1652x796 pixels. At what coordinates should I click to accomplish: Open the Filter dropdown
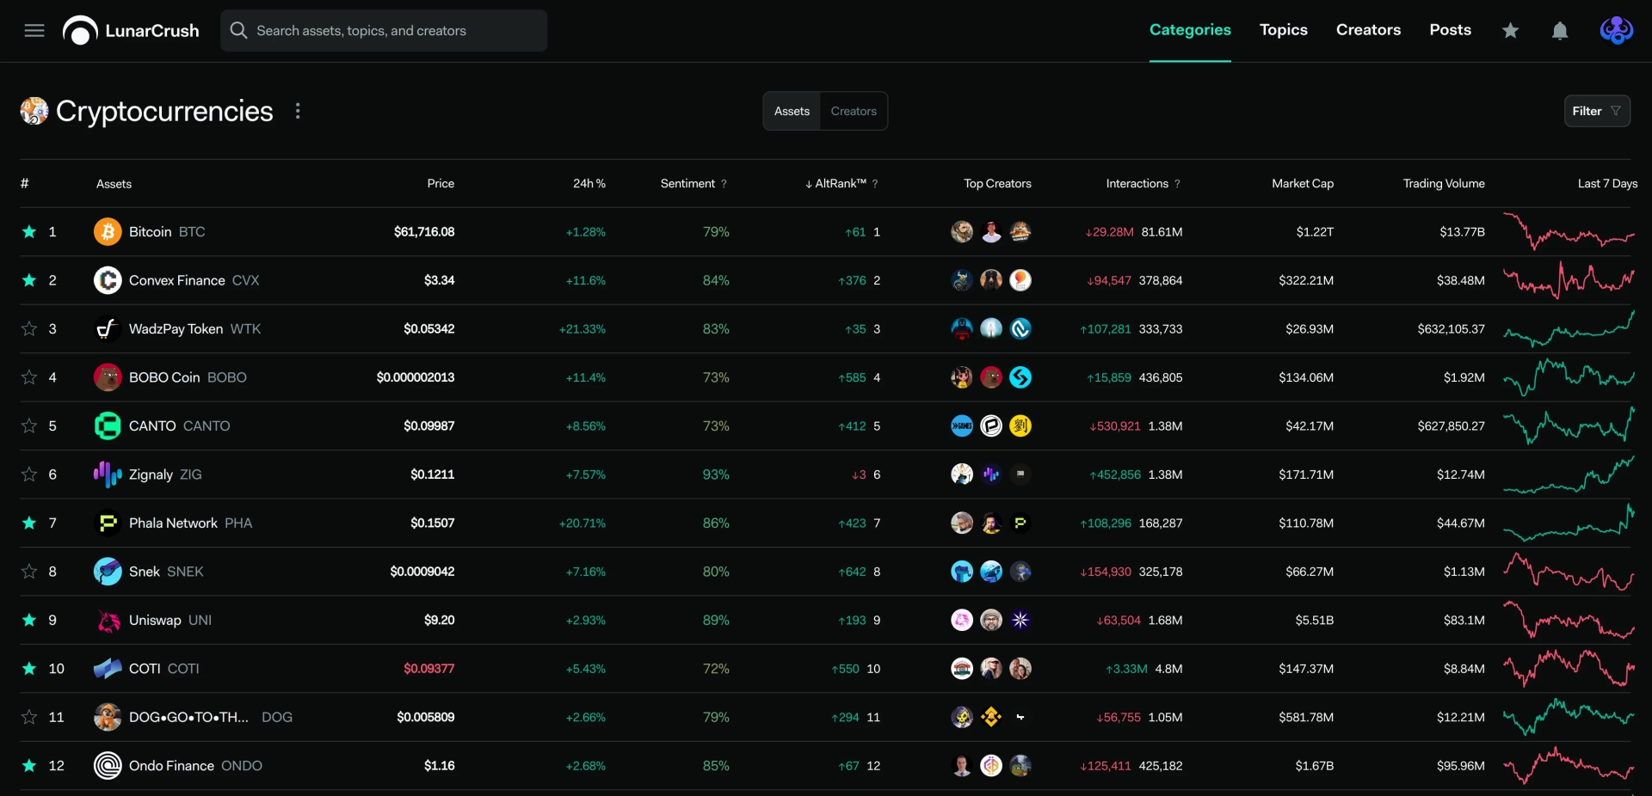tap(1597, 111)
